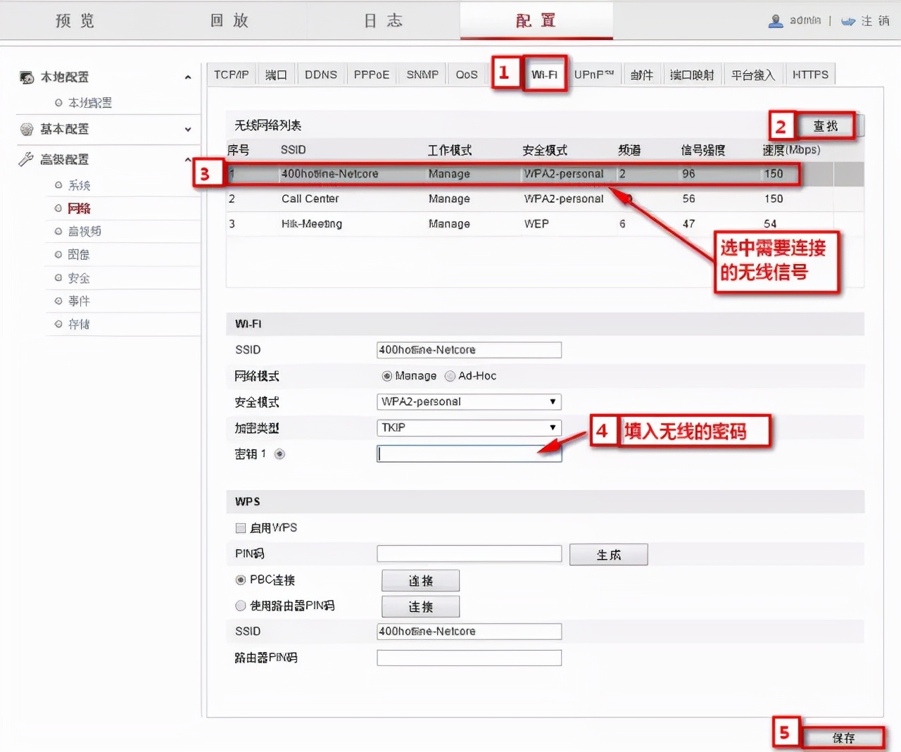Screen dimensions: 901x752
Task: Select the Ad-Hoc network mode radio button
Action: pos(450,376)
